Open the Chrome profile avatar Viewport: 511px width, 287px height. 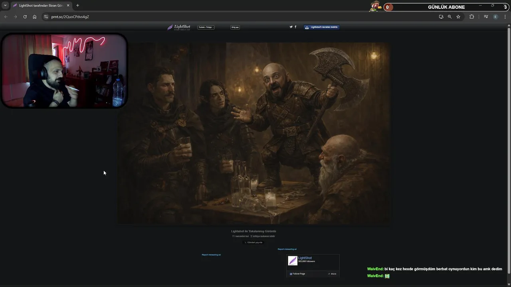[496, 17]
